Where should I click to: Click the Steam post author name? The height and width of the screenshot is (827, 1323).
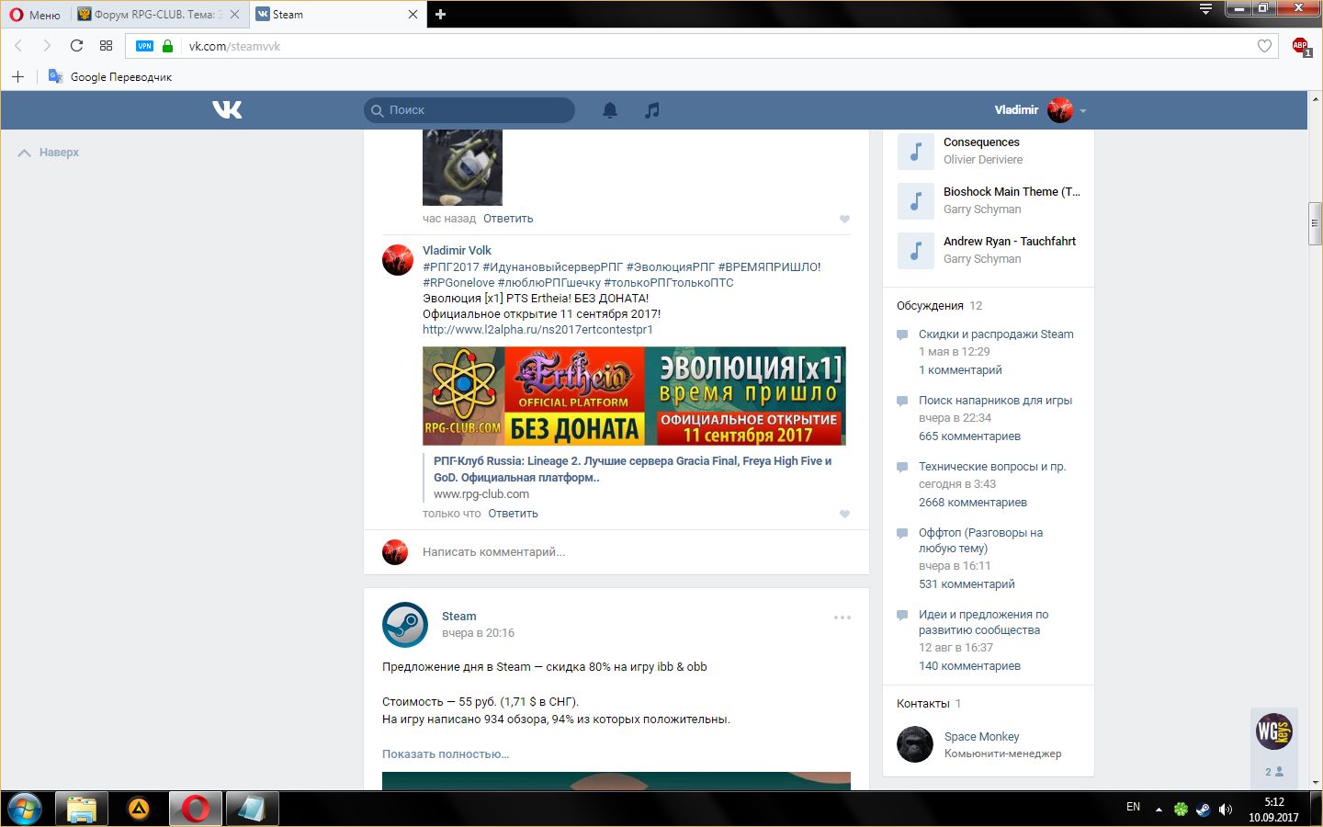458,617
